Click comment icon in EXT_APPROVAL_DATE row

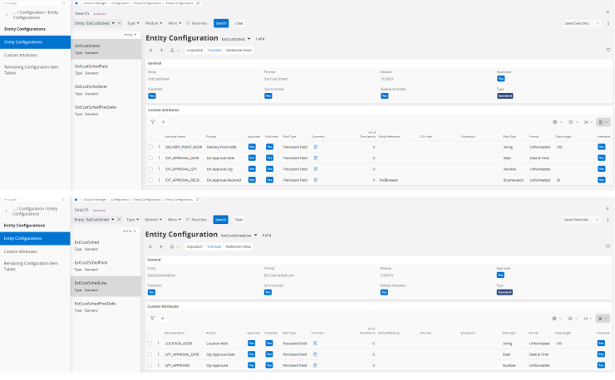[316, 157]
